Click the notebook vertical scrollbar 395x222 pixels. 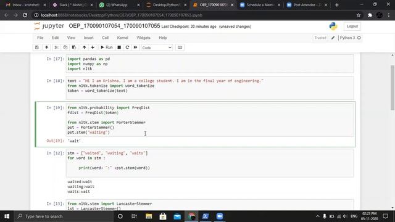click(393, 88)
